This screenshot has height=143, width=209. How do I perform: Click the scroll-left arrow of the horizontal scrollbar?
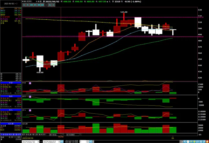[93, 142]
